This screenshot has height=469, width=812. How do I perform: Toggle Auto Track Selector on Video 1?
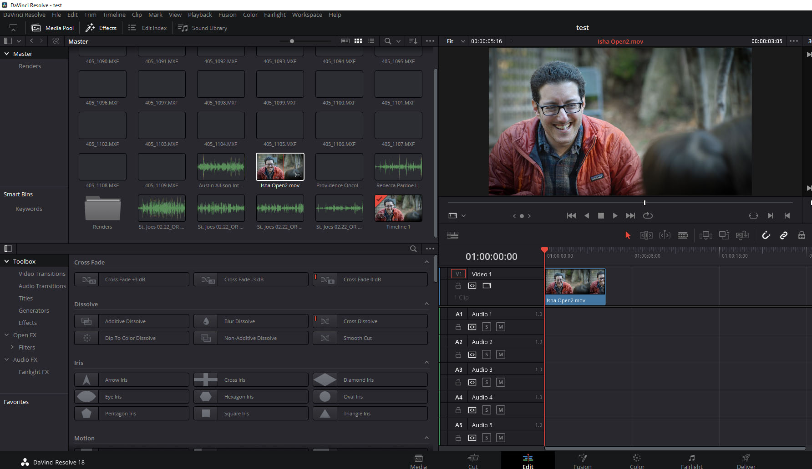pyautogui.click(x=472, y=285)
